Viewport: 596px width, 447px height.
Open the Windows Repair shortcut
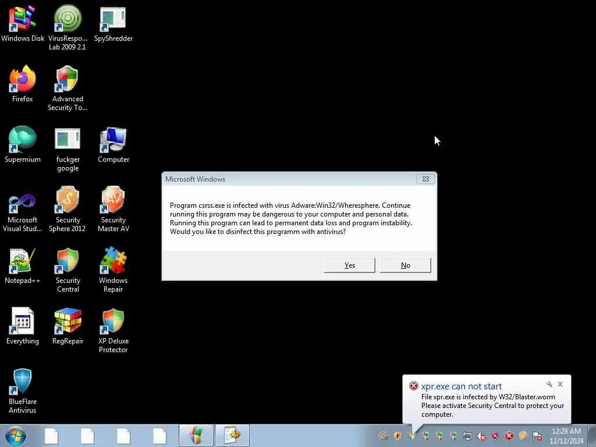(113, 270)
